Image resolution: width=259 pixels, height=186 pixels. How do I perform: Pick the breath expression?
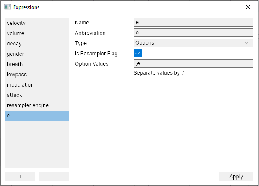37,64
